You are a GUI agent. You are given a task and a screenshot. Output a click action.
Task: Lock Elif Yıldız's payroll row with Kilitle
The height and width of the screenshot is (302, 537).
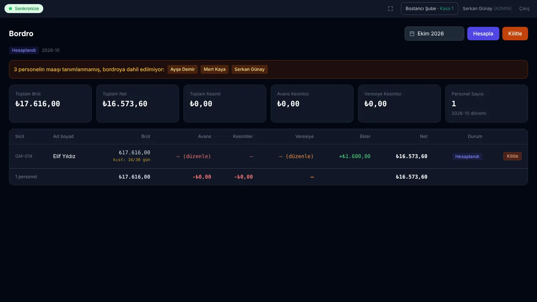click(x=512, y=156)
